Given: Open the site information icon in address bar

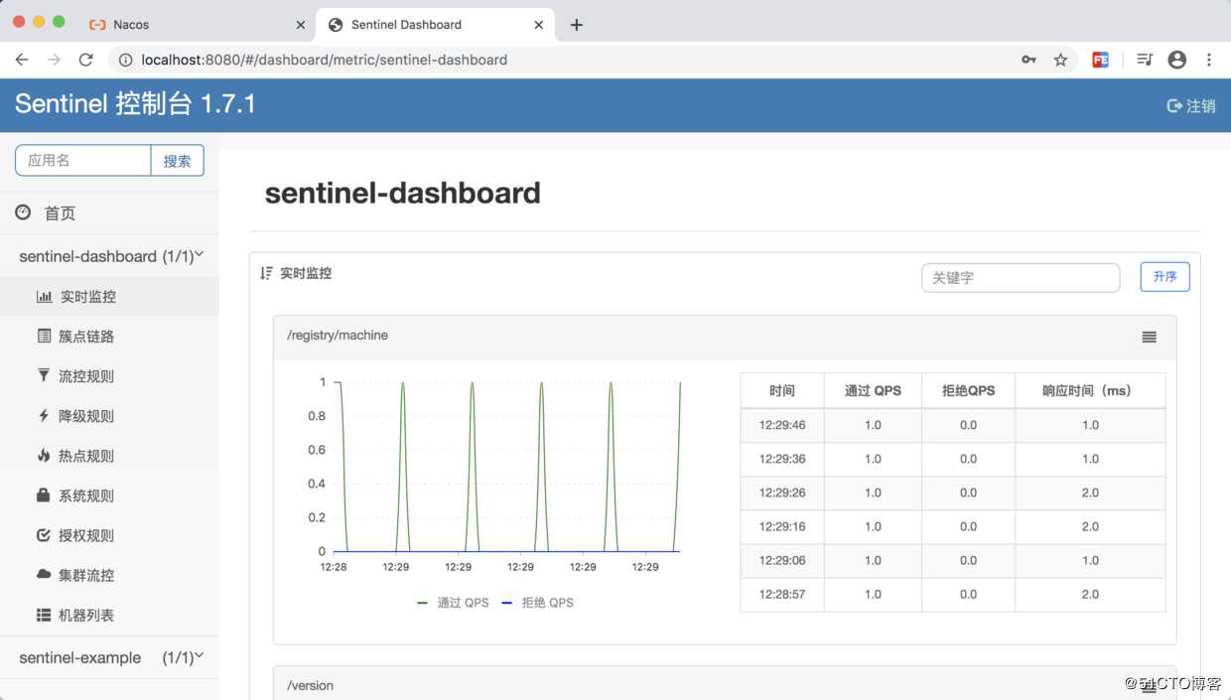Looking at the screenshot, I should (x=126, y=60).
